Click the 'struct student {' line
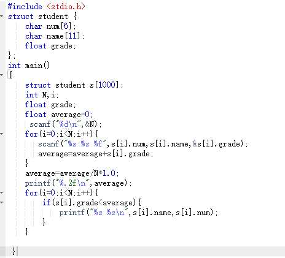Viewport: 285px width, 258px height. point(42,17)
